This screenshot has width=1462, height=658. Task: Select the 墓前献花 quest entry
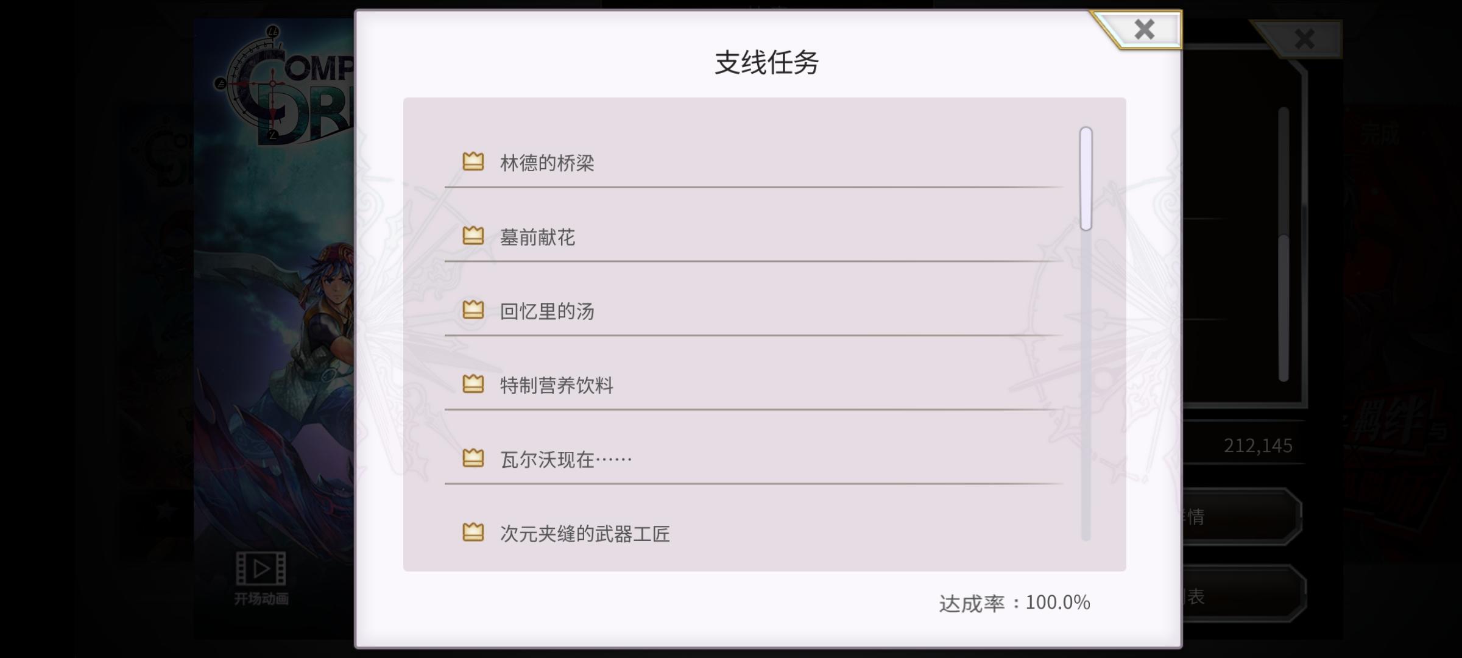pyautogui.click(x=537, y=237)
